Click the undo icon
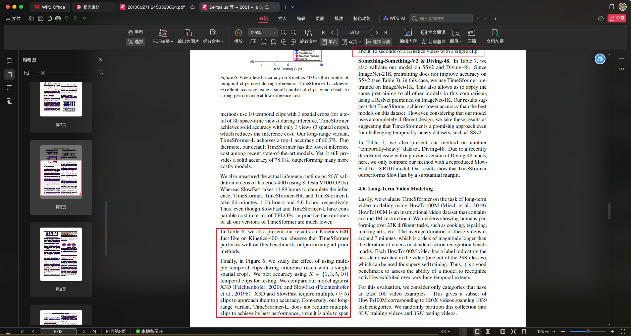Screen dimensions: 631x336 pos(67,18)
